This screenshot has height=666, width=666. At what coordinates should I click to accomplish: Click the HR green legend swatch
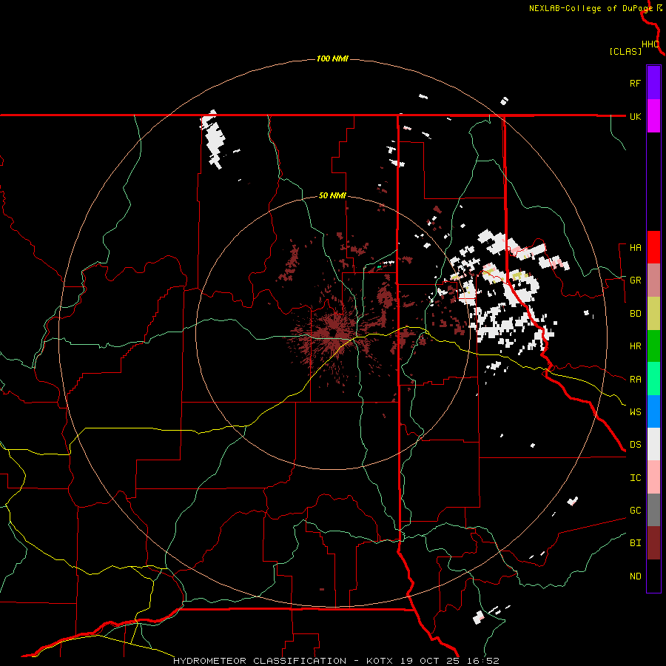coord(653,346)
